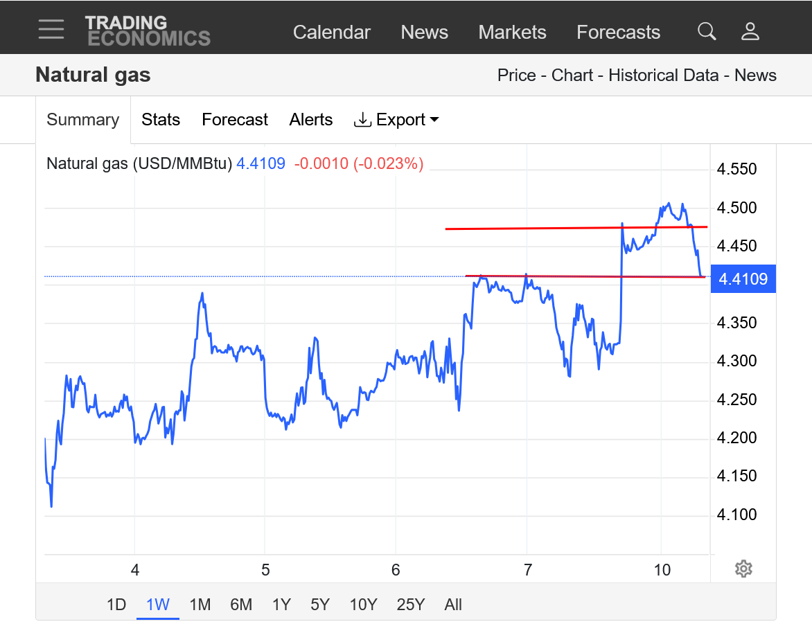
Task: Open Forecasts in the top navigation
Action: (x=618, y=33)
